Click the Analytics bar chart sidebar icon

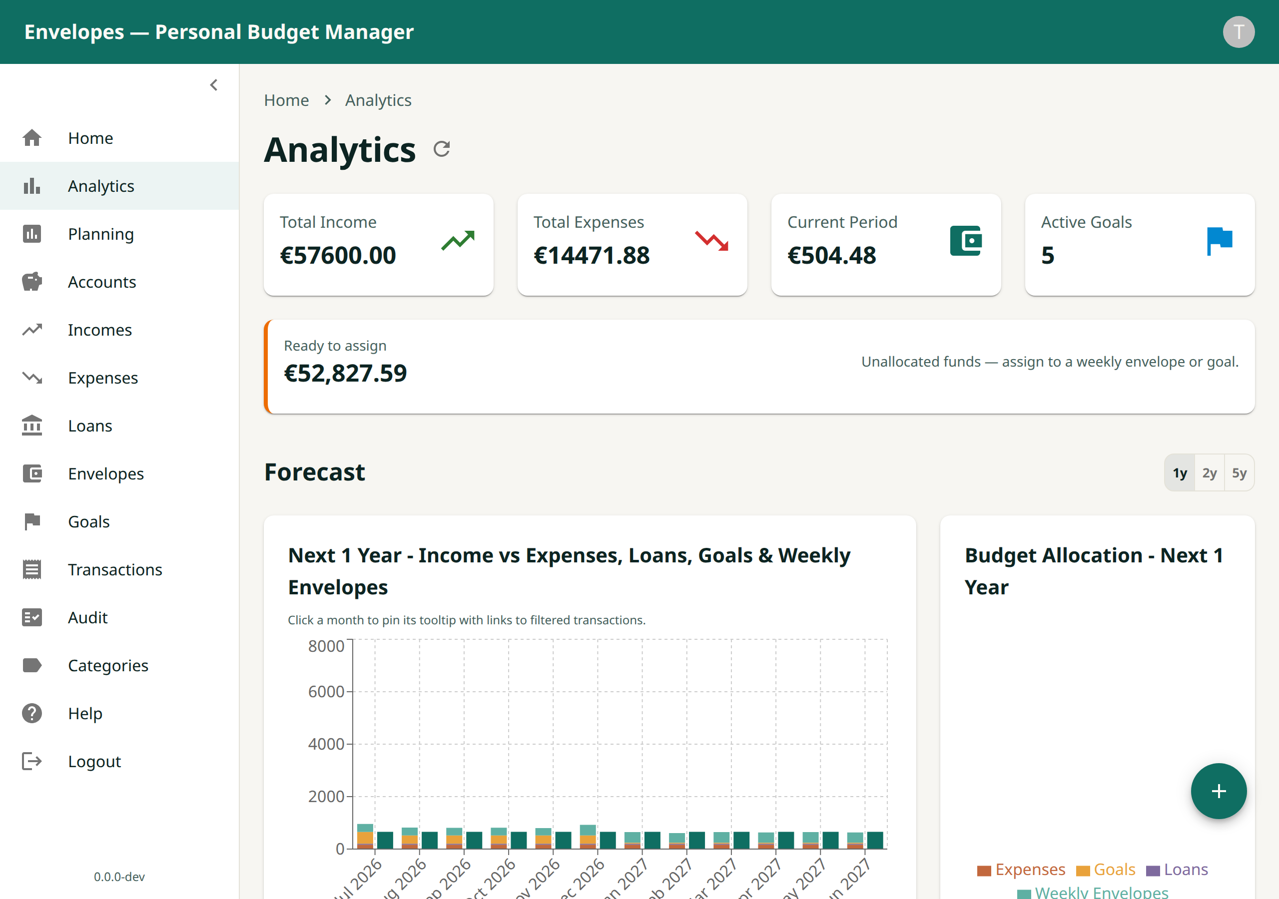[x=32, y=185]
